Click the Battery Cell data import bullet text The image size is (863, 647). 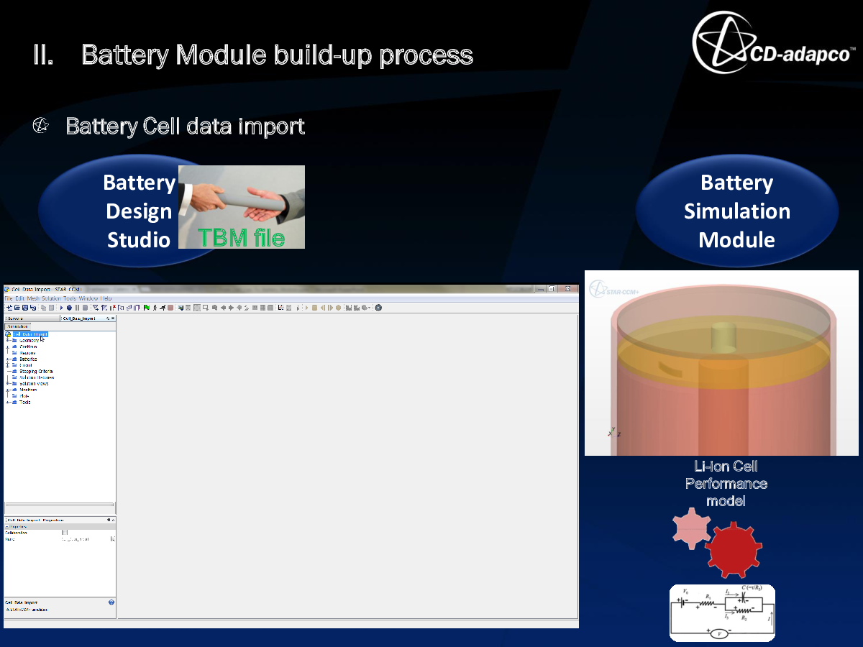tap(185, 127)
